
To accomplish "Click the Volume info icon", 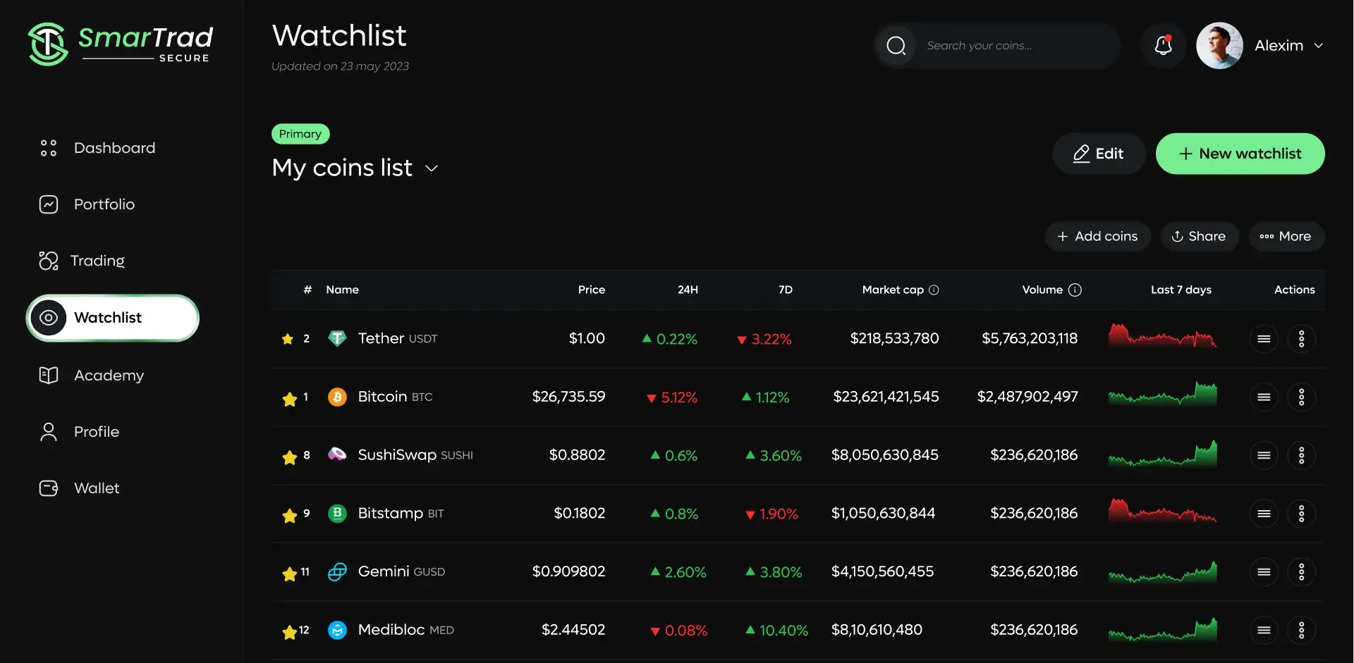I will [1075, 290].
